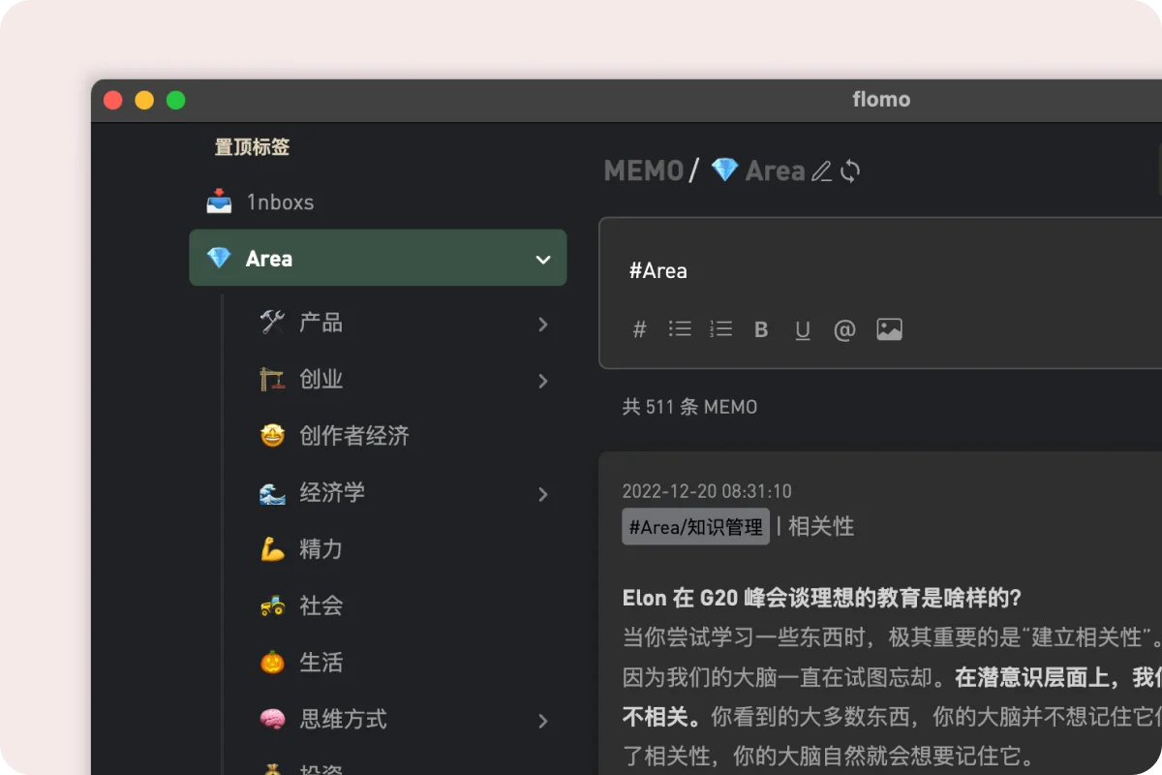Image resolution: width=1162 pixels, height=775 pixels.
Task: Open the 1nboxs tag
Action: click(281, 201)
